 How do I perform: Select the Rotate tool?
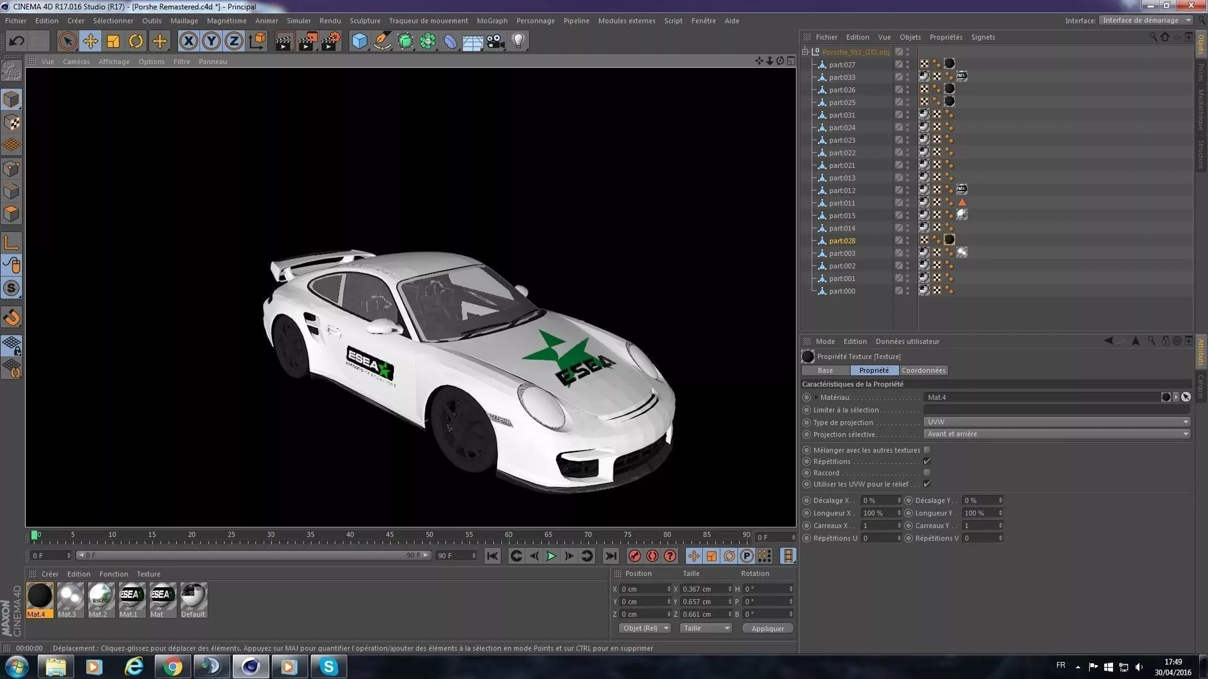[x=136, y=41]
